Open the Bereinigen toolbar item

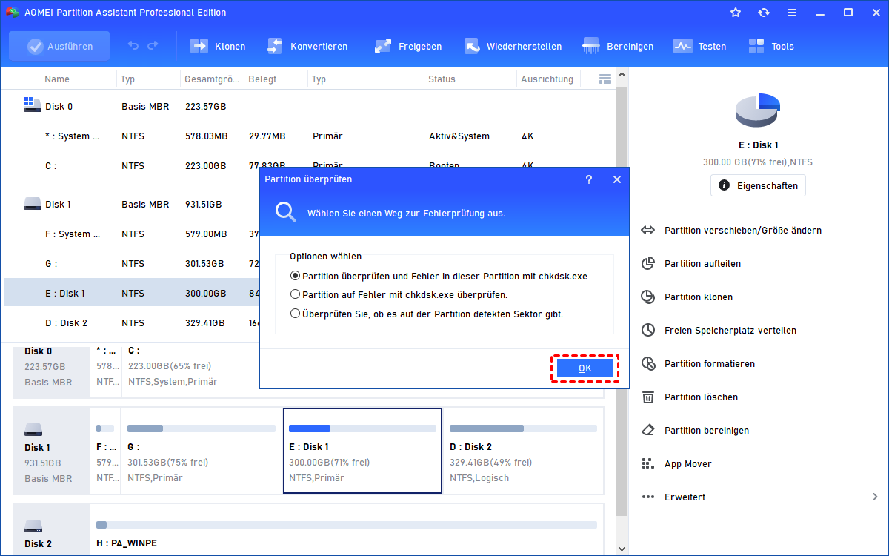click(618, 46)
